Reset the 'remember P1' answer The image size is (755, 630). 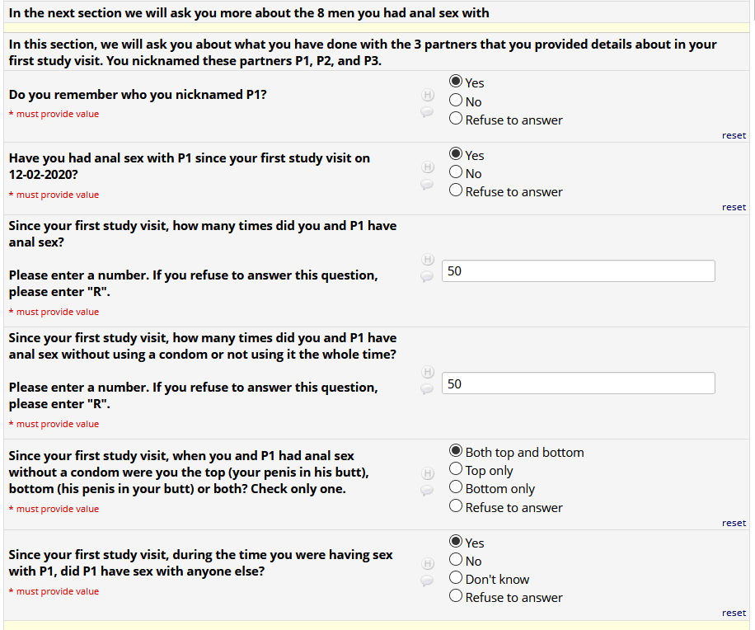pos(734,135)
